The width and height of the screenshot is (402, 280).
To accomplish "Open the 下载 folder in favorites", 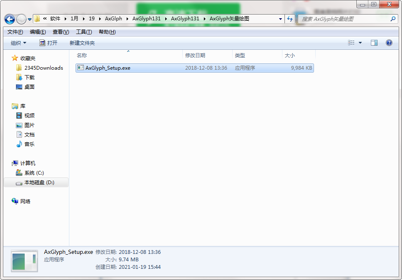I will pos(29,78).
